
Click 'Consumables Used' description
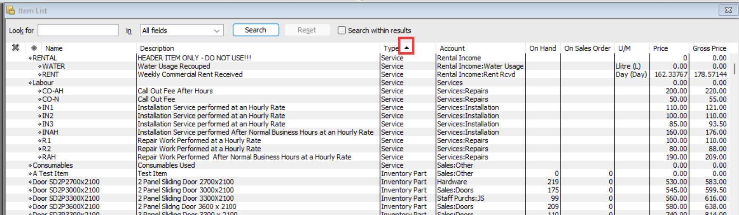pos(166,165)
